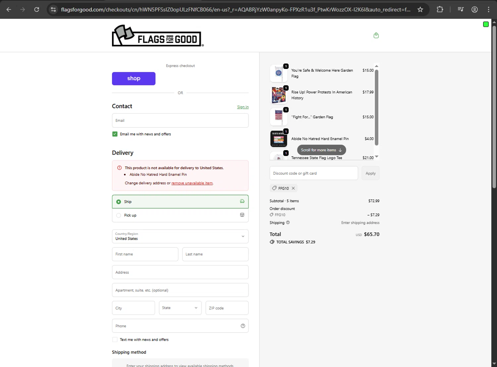The height and width of the screenshot is (367, 497).
Task: Click the Last name field
Action: pyautogui.click(x=215, y=254)
